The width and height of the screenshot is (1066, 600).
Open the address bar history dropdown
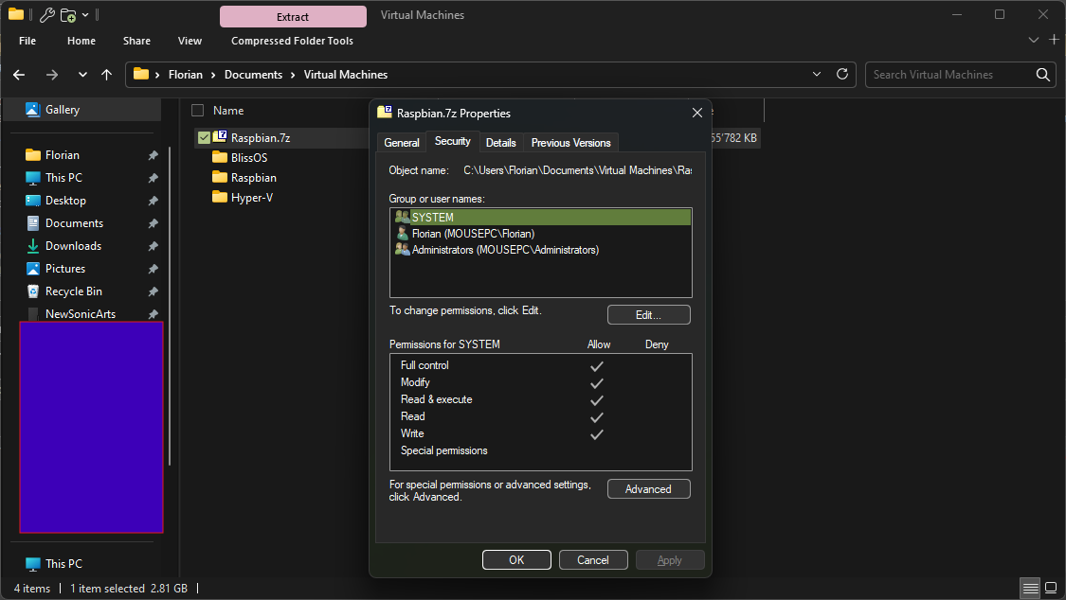click(818, 74)
